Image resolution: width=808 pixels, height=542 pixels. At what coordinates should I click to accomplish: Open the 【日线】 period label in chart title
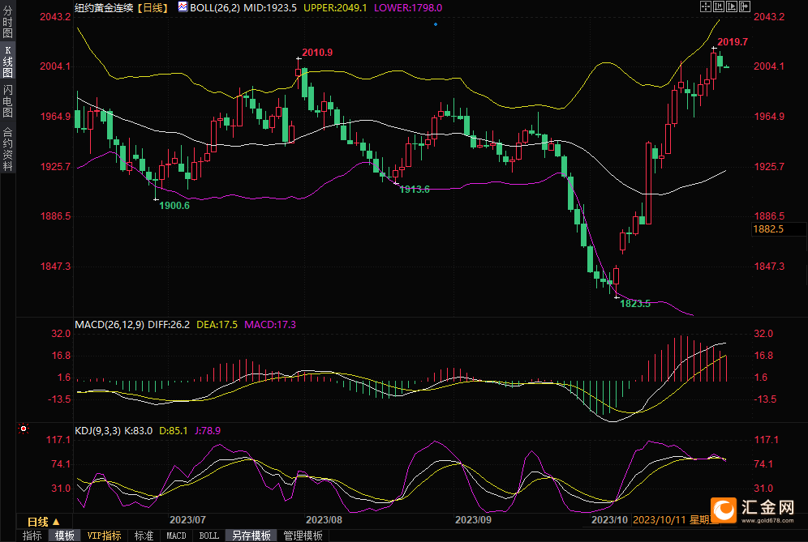[150, 7]
